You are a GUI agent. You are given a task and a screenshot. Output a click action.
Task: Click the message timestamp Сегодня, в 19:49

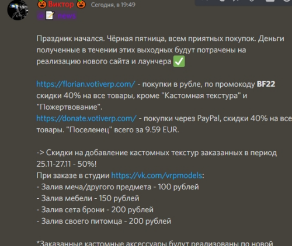coord(113,5)
